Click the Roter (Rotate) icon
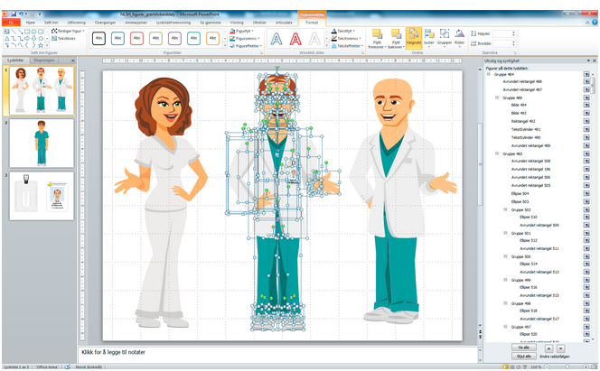The width and height of the screenshot is (600, 371). pos(459,38)
